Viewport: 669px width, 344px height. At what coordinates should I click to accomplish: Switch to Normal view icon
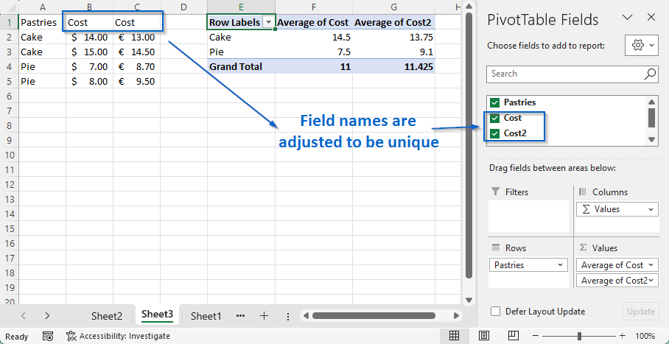click(454, 336)
